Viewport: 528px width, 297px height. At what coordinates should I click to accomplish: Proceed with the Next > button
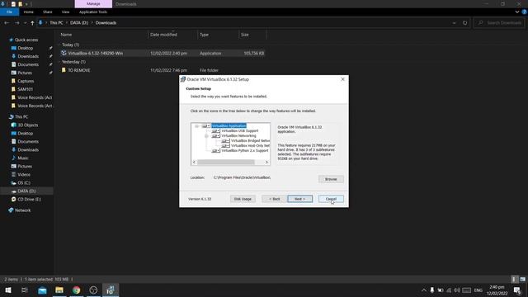pyautogui.click(x=299, y=199)
